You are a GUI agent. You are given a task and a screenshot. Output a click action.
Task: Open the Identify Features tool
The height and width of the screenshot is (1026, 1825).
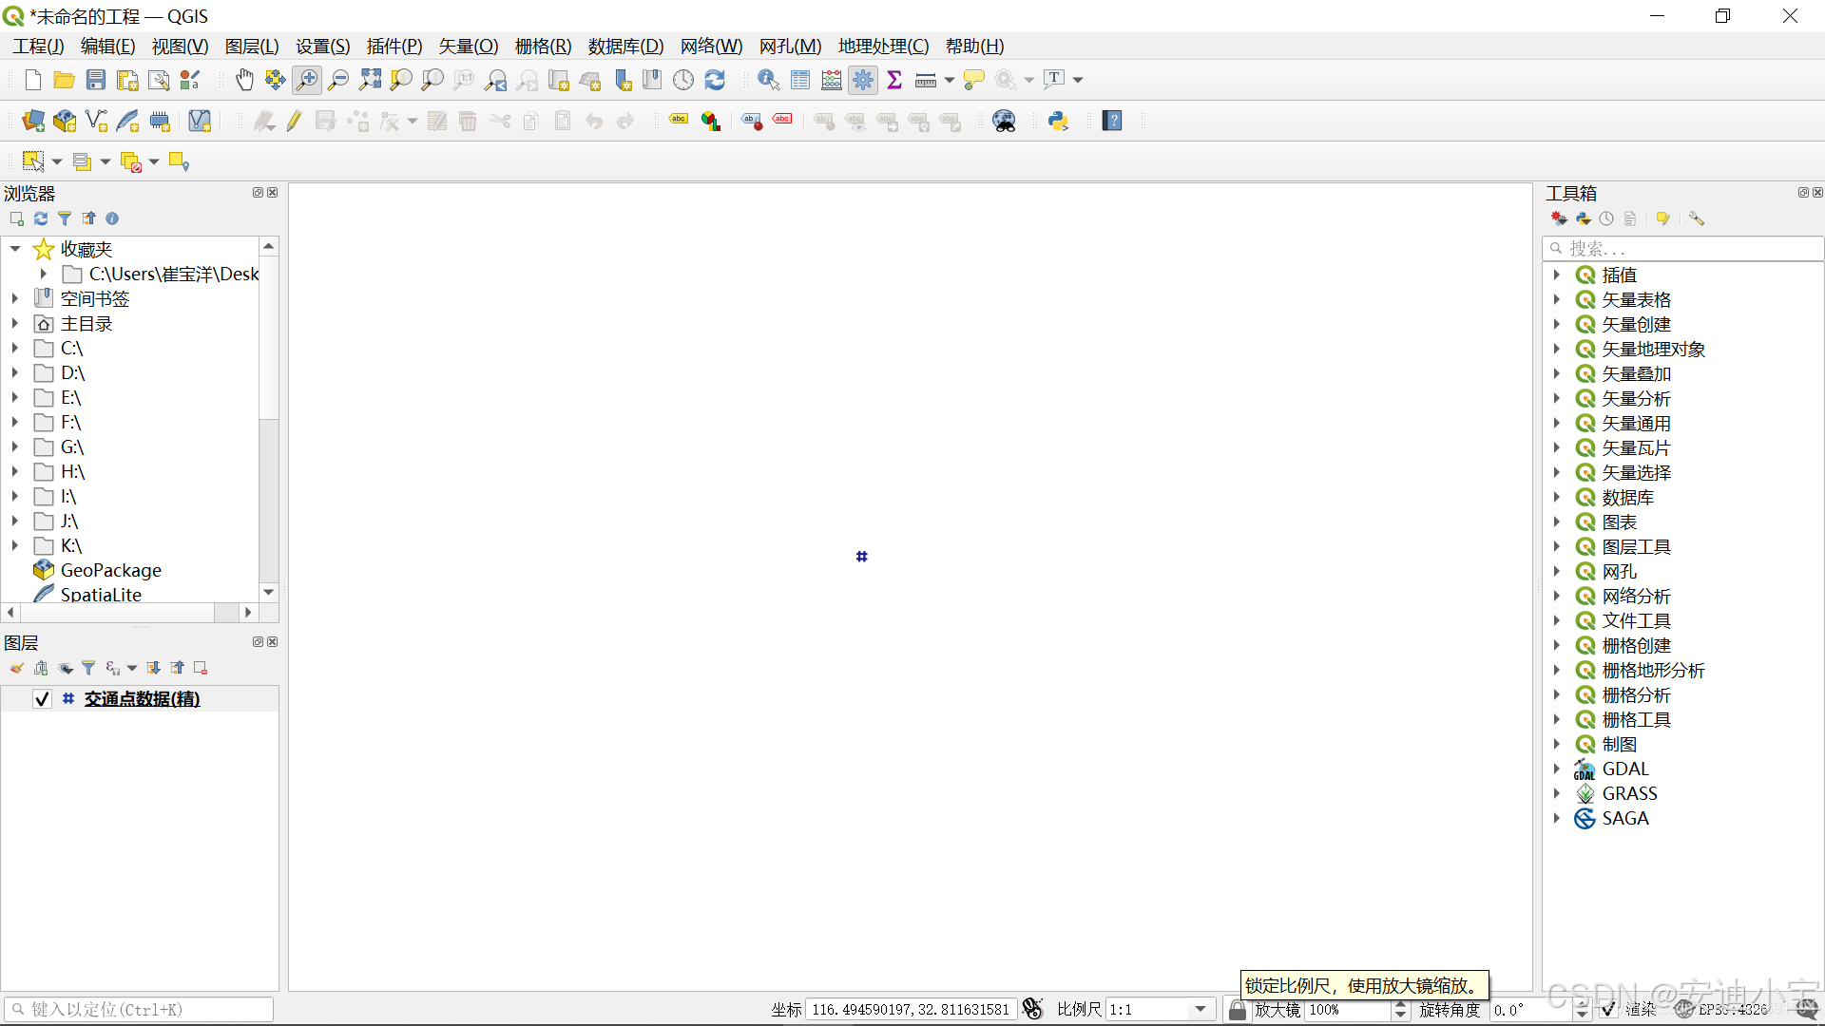pyautogui.click(x=768, y=81)
